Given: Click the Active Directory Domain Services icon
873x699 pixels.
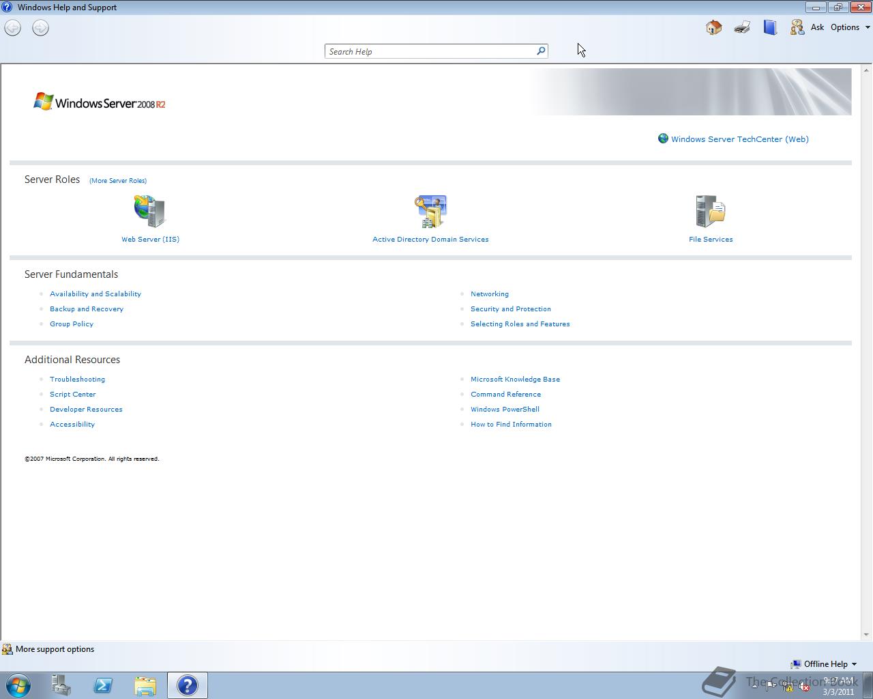Looking at the screenshot, I should click(x=430, y=212).
